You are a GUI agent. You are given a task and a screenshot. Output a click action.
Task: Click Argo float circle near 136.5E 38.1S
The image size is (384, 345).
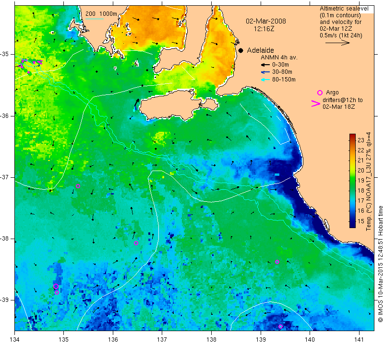point(136,243)
